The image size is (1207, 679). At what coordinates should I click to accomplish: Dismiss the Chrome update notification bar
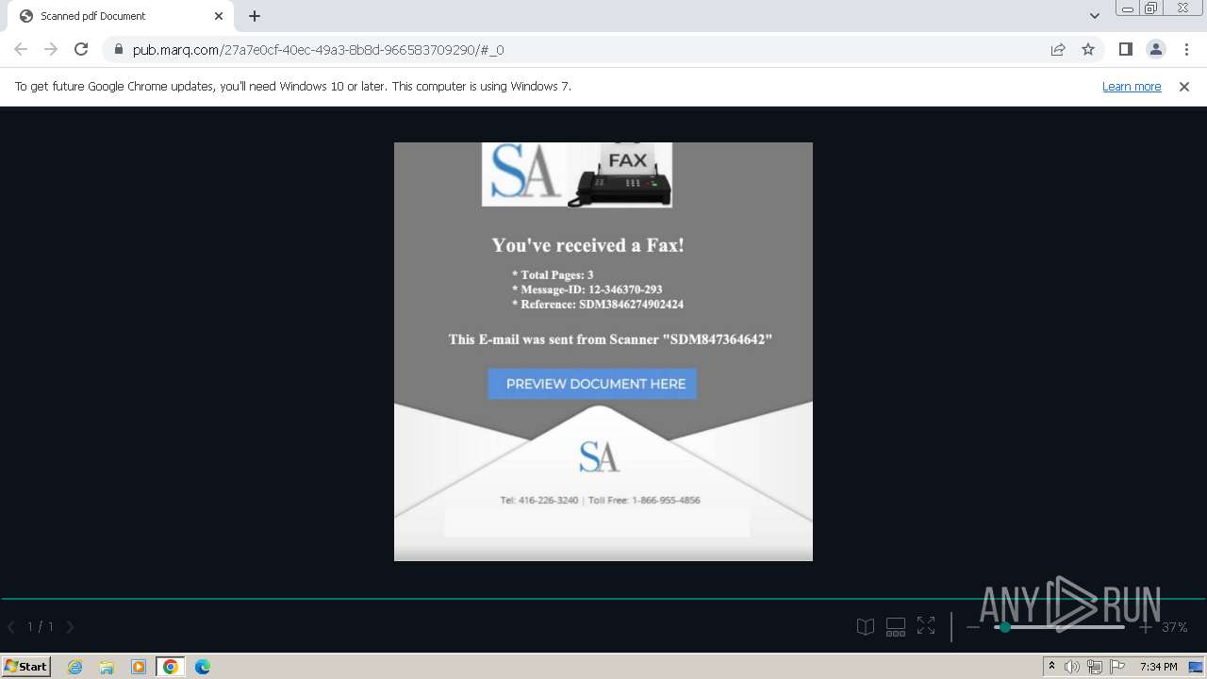click(x=1184, y=87)
